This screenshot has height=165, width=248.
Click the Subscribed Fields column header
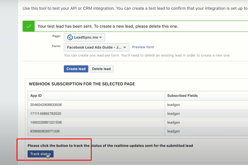[182, 95]
